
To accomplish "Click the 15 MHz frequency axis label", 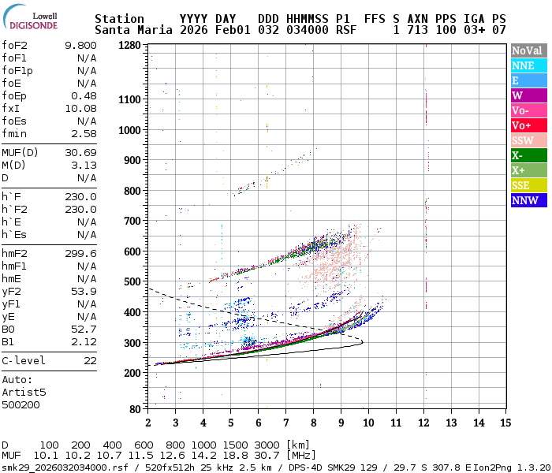I will click(x=505, y=423).
